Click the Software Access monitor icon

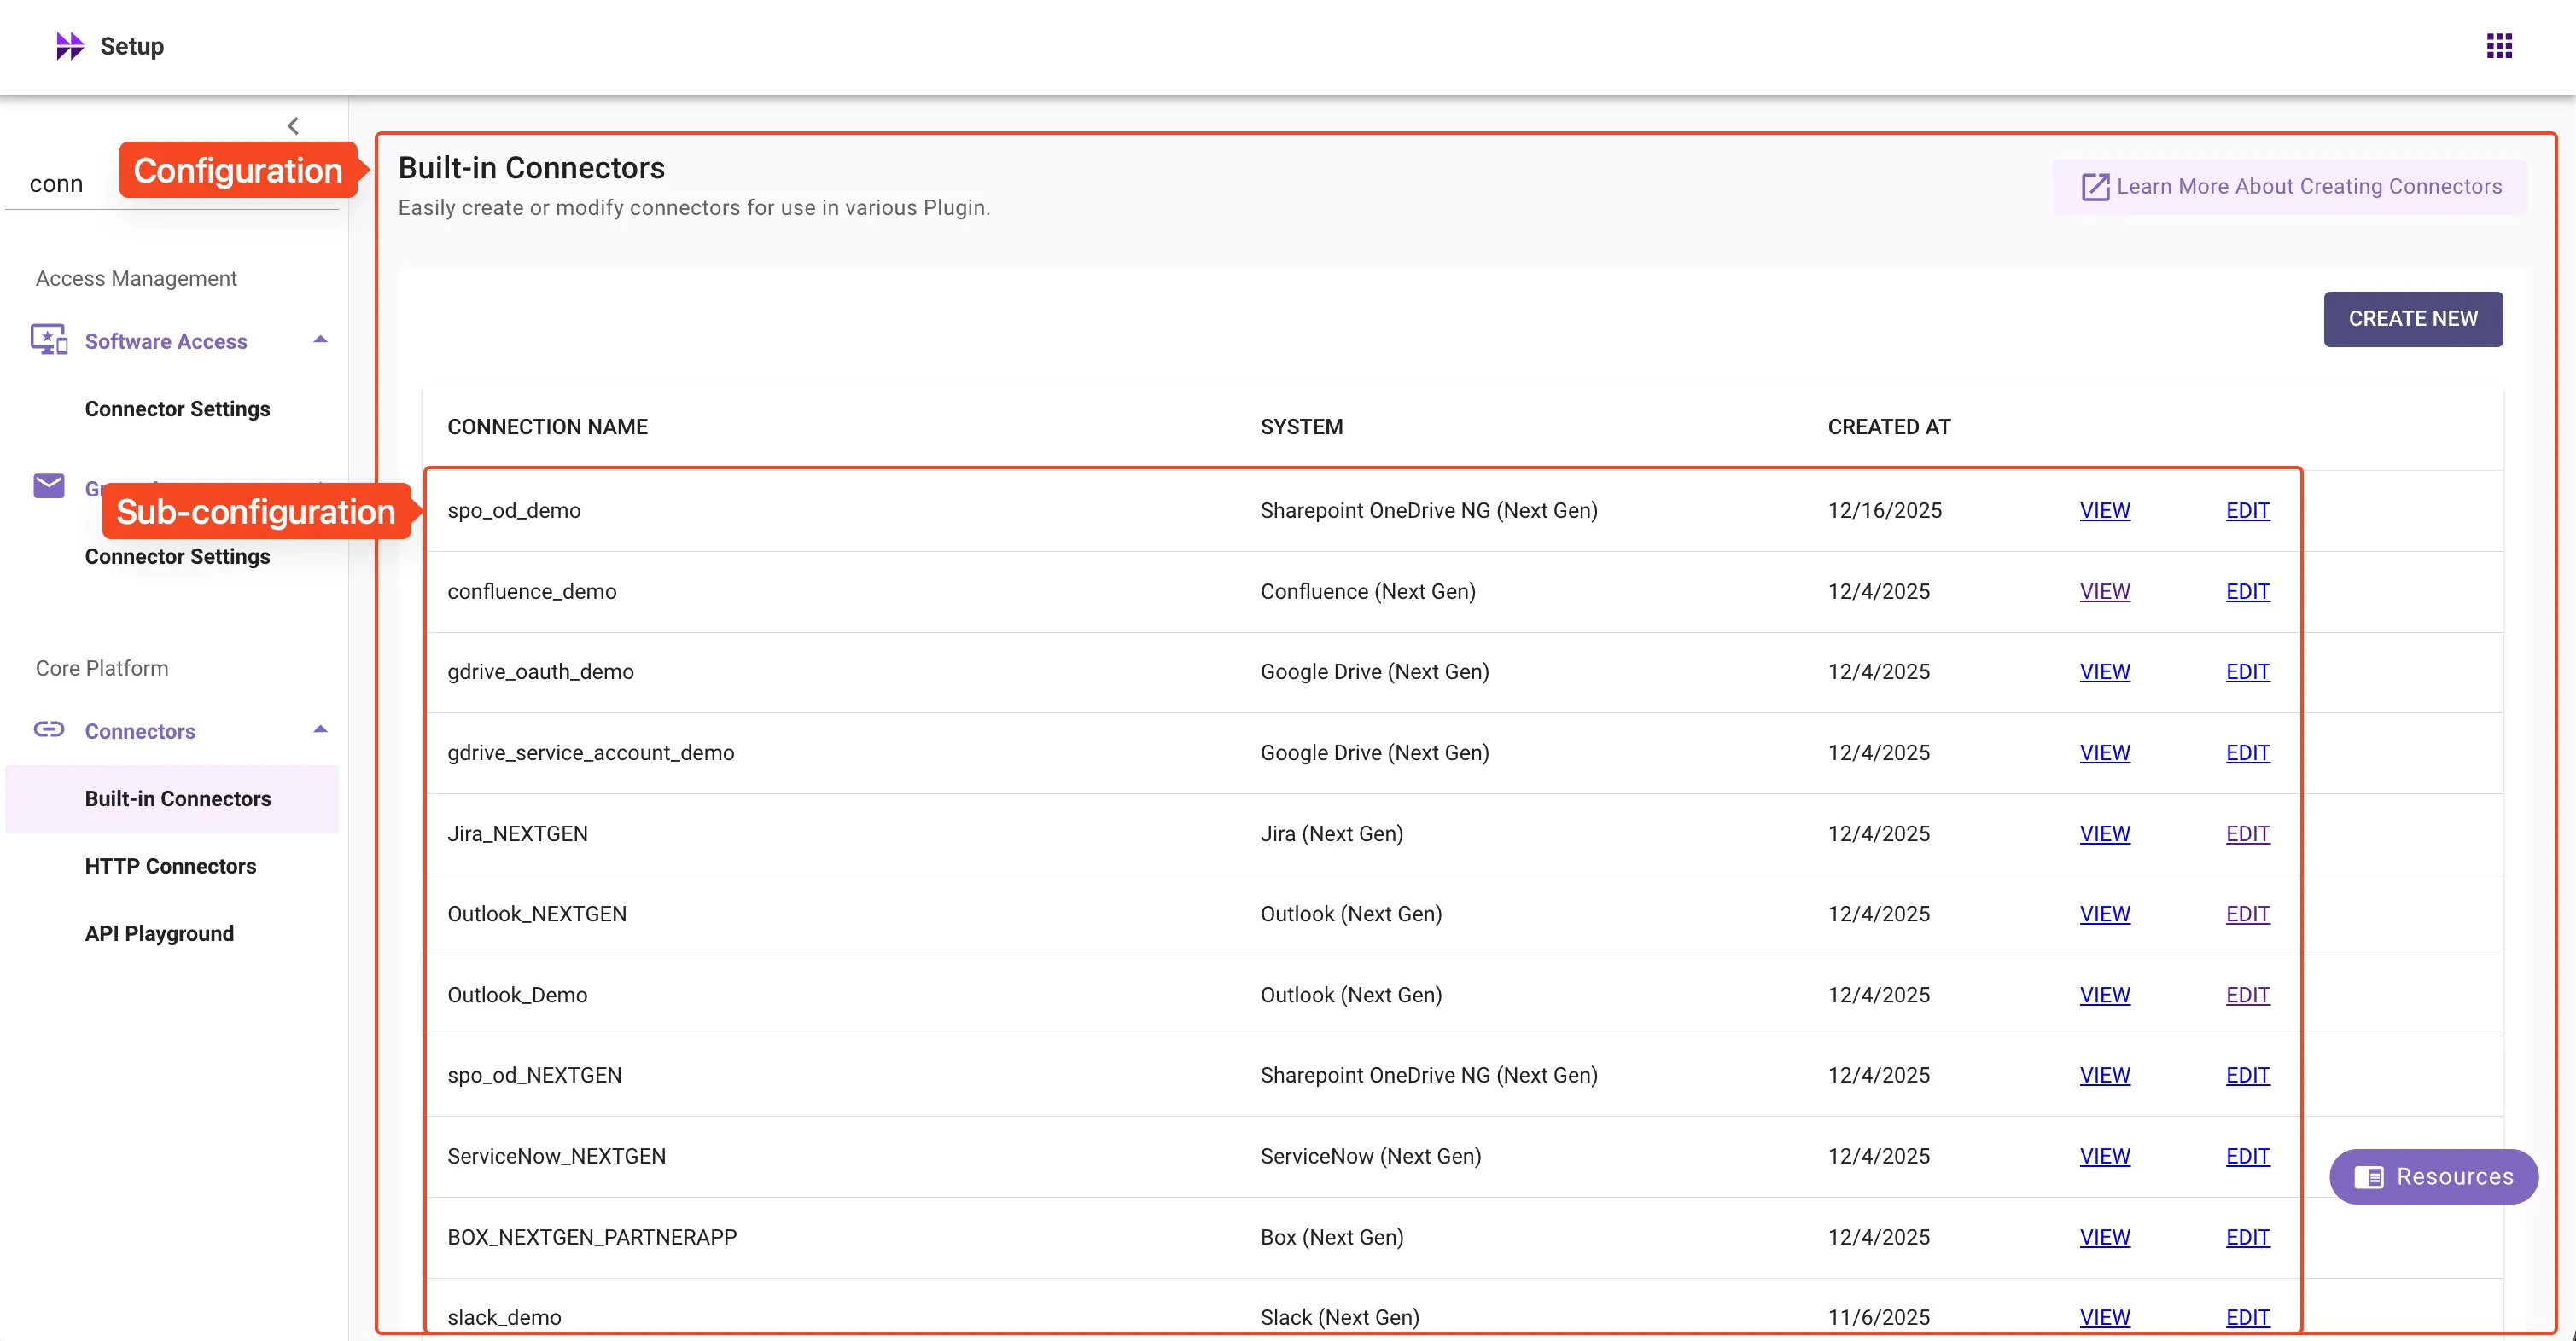coord(49,340)
